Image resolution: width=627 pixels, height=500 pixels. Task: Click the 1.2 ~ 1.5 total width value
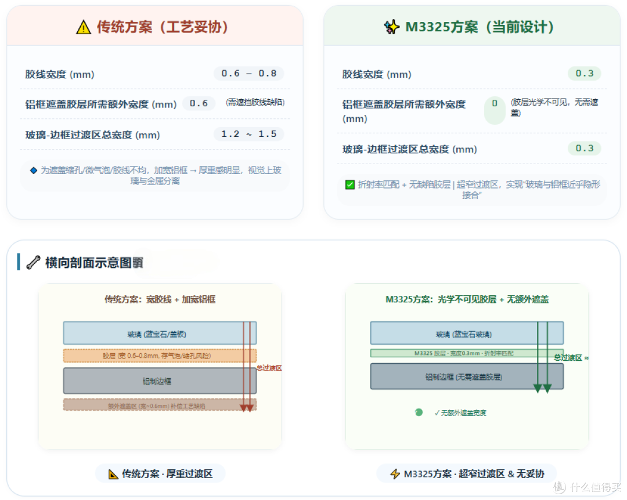point(248,134)
